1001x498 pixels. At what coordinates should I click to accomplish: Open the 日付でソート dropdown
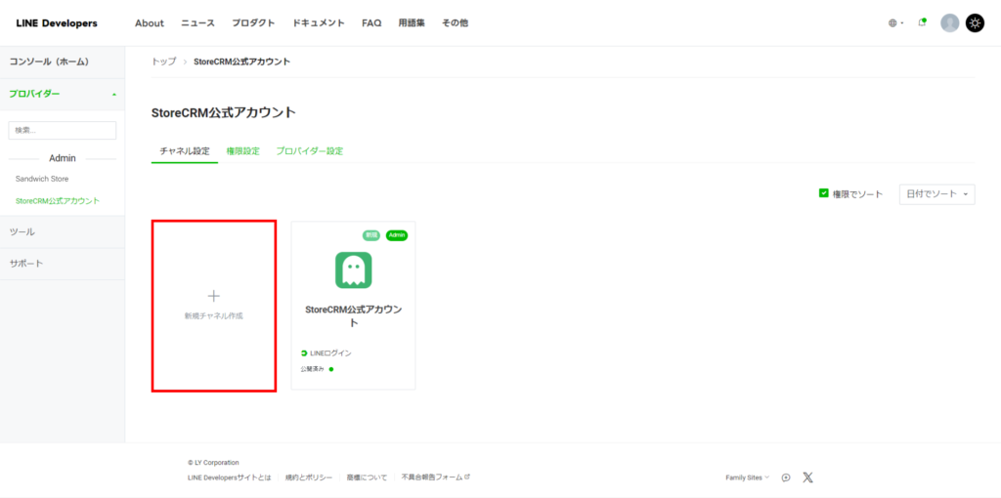pyautogui.click(x=937, y=194)
